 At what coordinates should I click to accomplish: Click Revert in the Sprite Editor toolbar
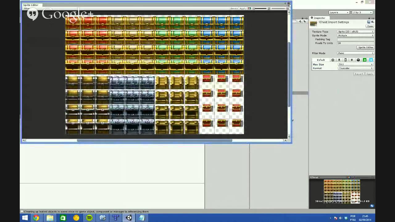tap(234, 9)
